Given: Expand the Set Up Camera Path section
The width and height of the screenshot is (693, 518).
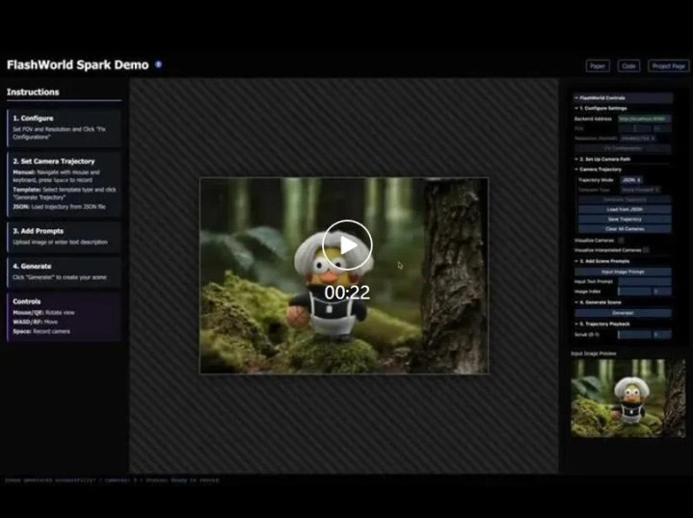Looking at the screenshot, I should click(576, 158).
